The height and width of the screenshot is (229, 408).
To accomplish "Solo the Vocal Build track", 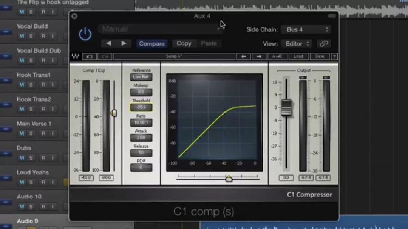I will (31, 36).
